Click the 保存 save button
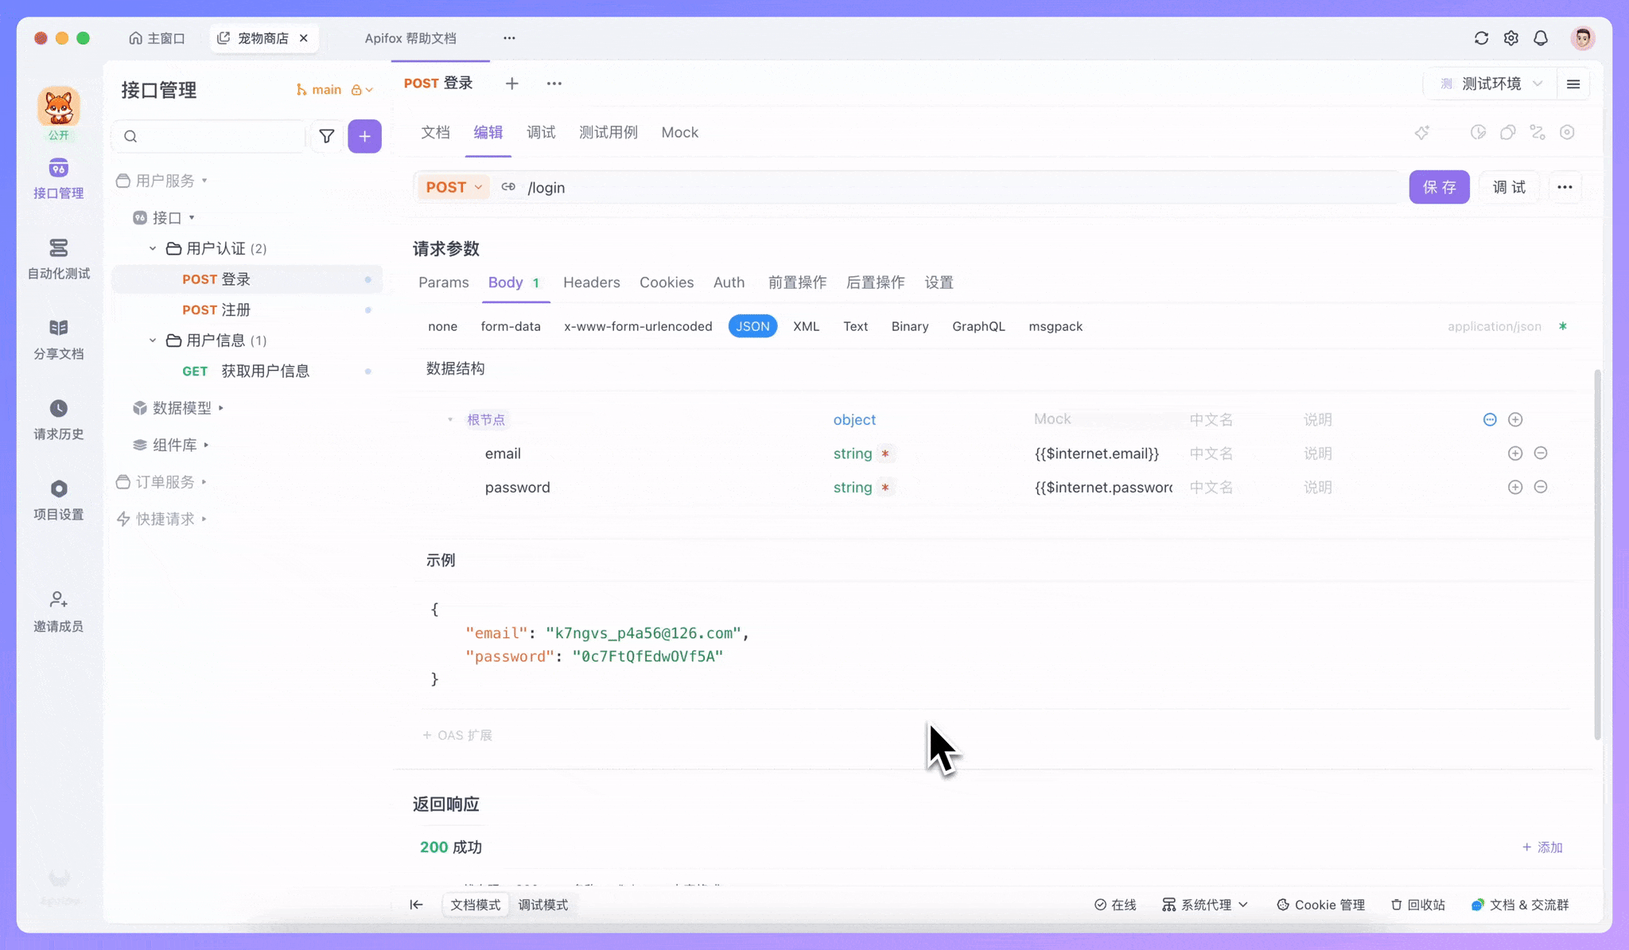 (x=1439, y=187)
